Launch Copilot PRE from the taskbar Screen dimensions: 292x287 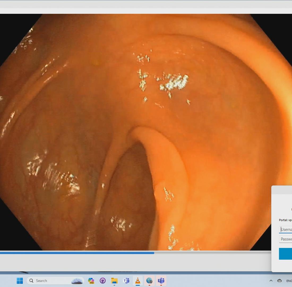[x=91, y=281]
